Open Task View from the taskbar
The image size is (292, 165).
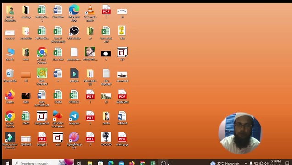(79, 163)
